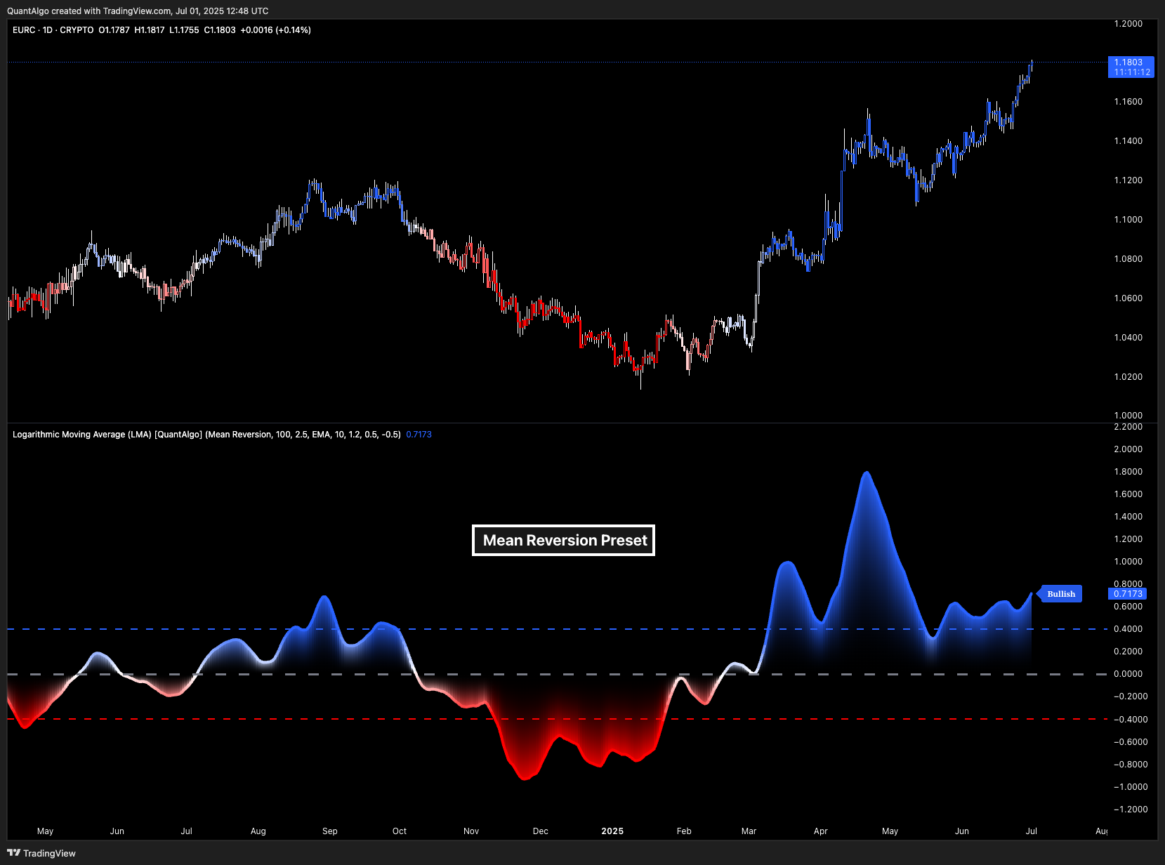The image size is (1165, 865).
Task: Click the Sep time axis label
Action: (x=330, y=831)
